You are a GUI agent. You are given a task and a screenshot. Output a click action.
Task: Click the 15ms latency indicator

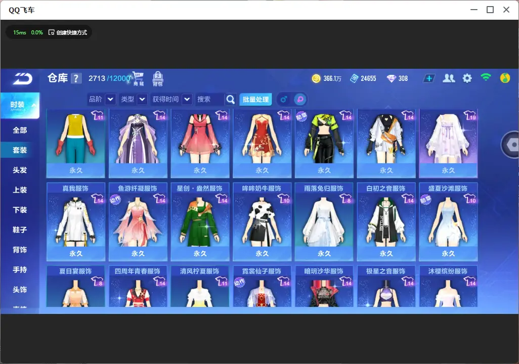coord(20,32)
